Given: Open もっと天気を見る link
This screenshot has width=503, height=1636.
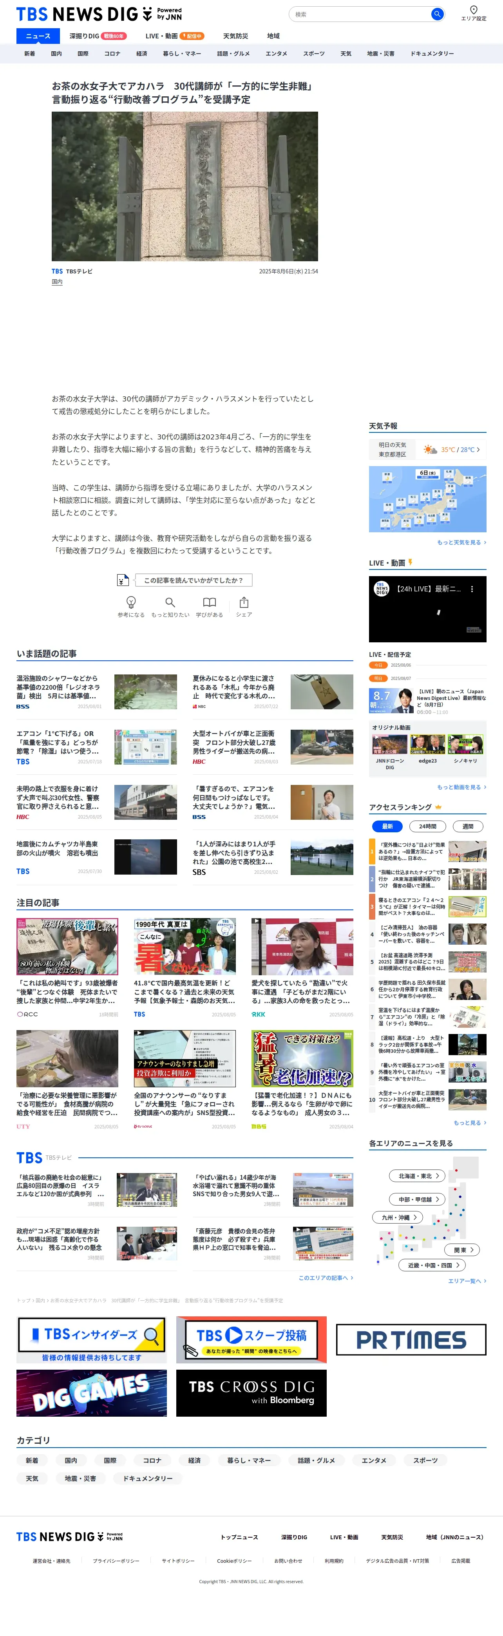Looking at the screenshot, I should click(461, 542).
